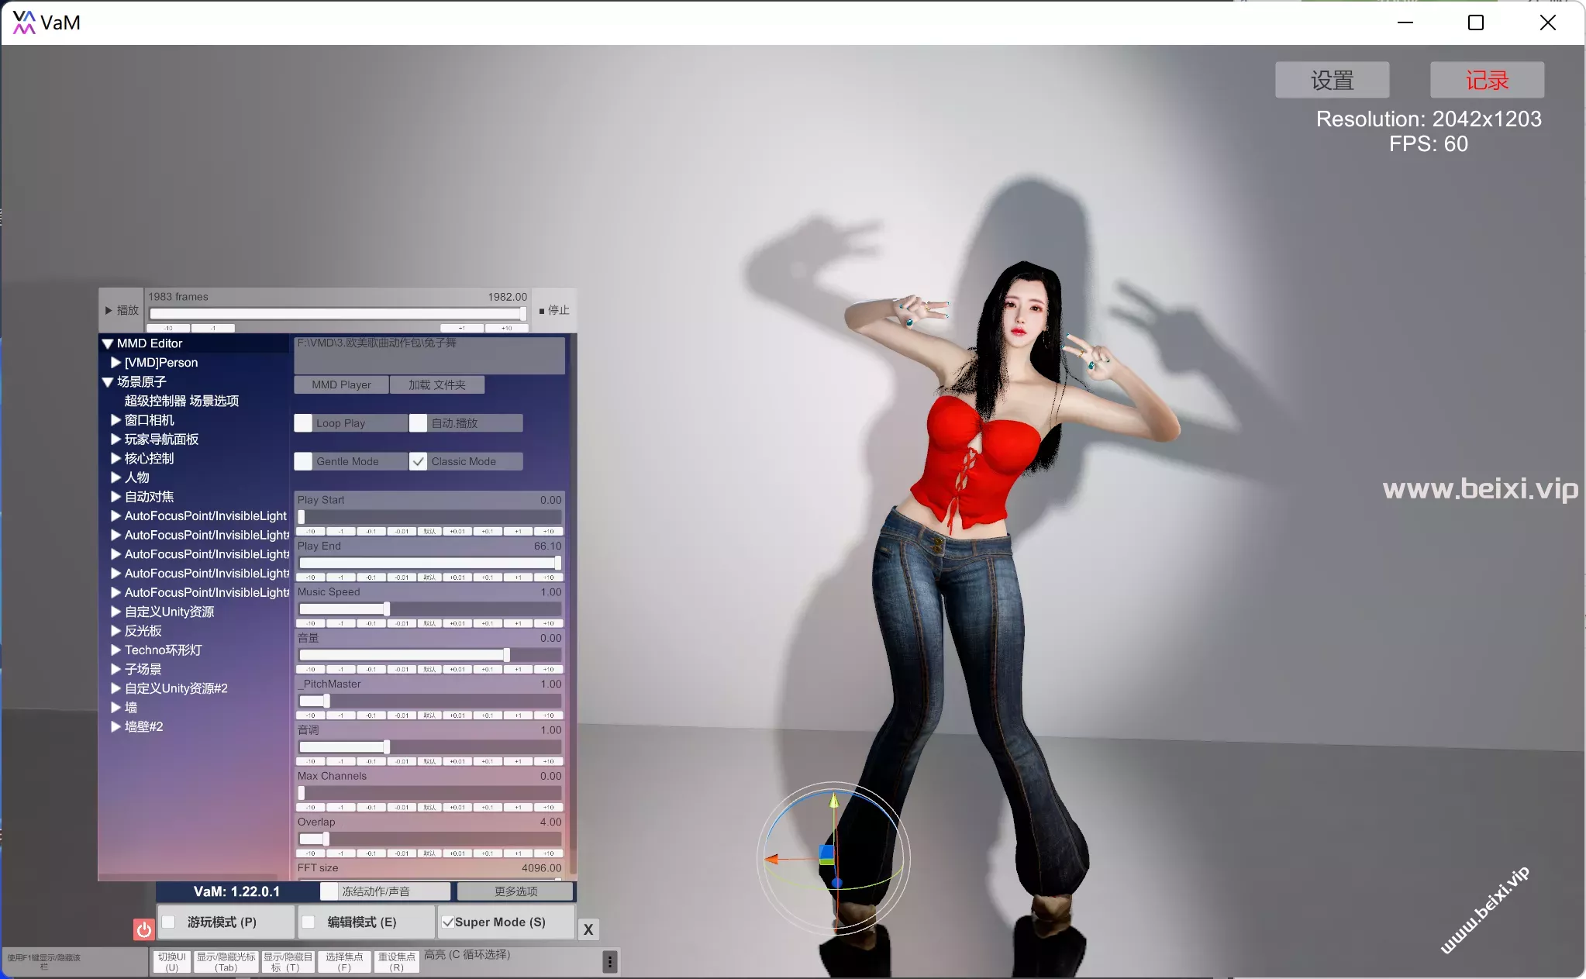Switch to the MMD Player tab
This screenshot has width=1586, height=979.
pyautogui.click(x=341, y=385)
